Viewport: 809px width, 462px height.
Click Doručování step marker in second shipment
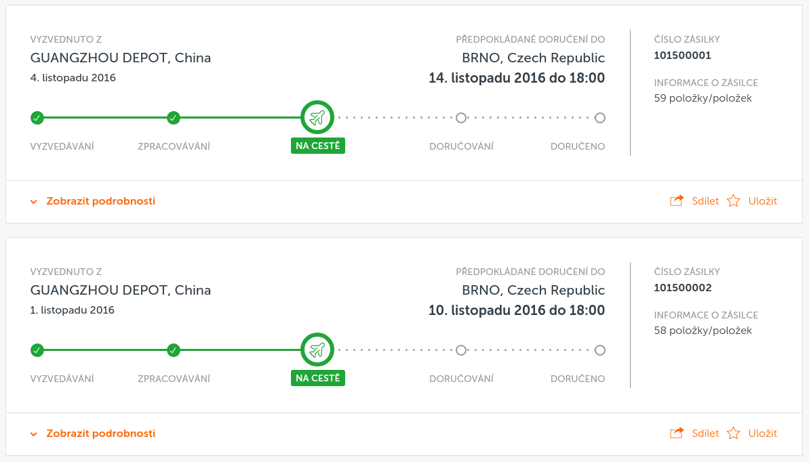(x=461, y=351)
